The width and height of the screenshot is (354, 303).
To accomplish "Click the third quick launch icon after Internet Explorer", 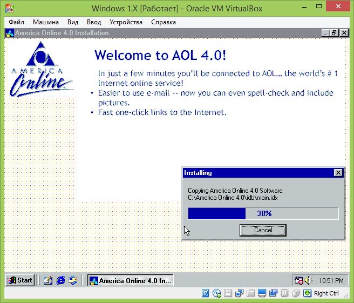I will [x=73, y=281].
